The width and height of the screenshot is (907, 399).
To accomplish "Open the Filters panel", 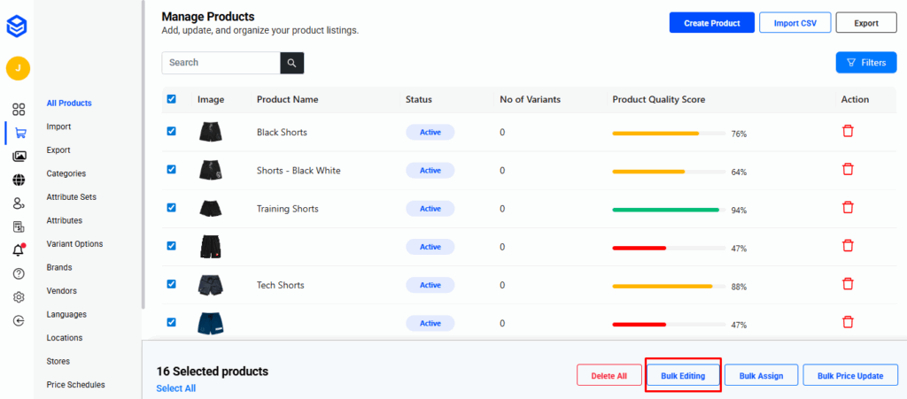I will coord(865,63).
